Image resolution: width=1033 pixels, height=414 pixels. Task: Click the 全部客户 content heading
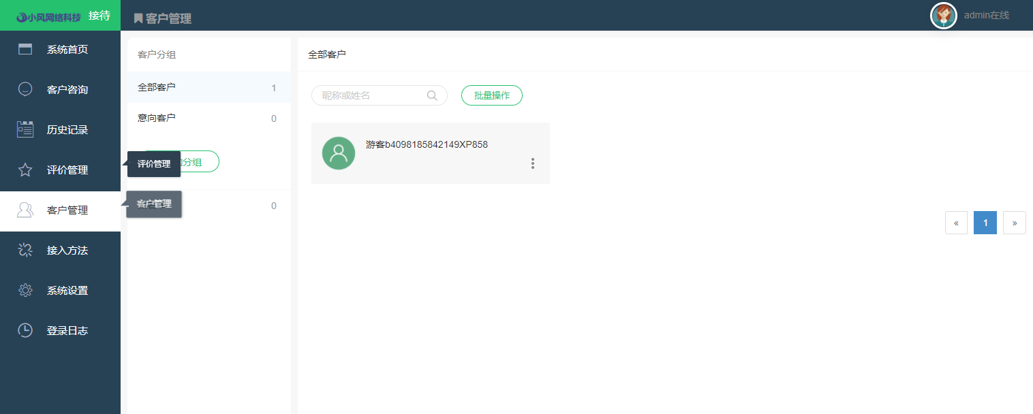tap(327, 54)
